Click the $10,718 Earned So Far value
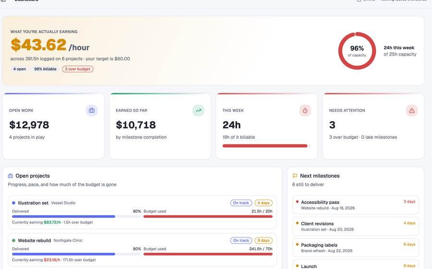Screen dimensions: 432x269 pos(136,125)
